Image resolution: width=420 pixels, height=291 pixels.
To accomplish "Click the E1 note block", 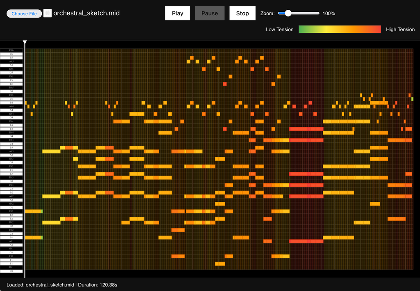I will [220, 264].
